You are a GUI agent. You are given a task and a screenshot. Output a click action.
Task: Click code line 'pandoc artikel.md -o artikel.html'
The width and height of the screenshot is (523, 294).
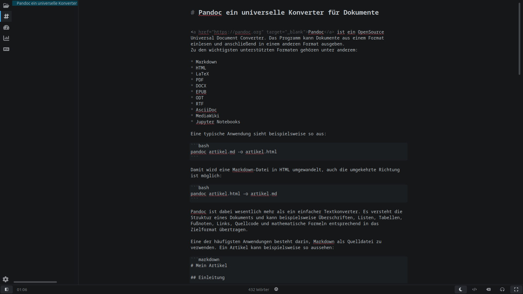point(234,152)
